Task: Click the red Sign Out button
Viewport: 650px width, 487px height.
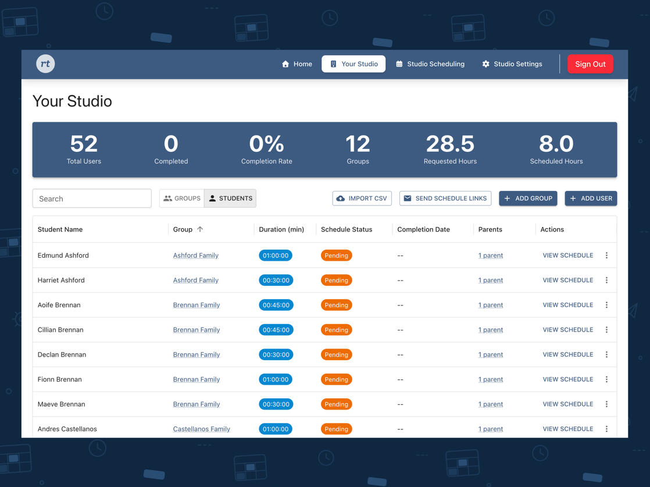Action: (x=590, y=64)
